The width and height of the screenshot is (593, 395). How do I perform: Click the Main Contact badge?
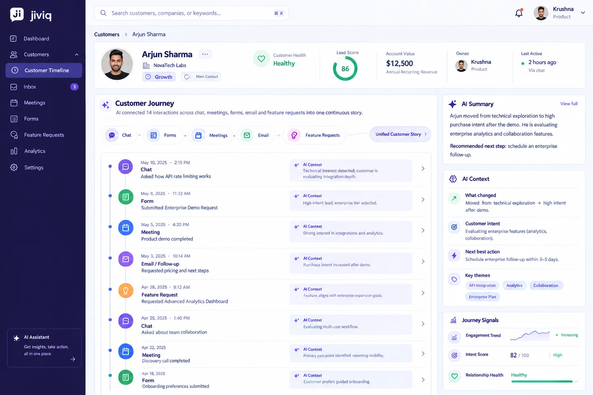201,77
